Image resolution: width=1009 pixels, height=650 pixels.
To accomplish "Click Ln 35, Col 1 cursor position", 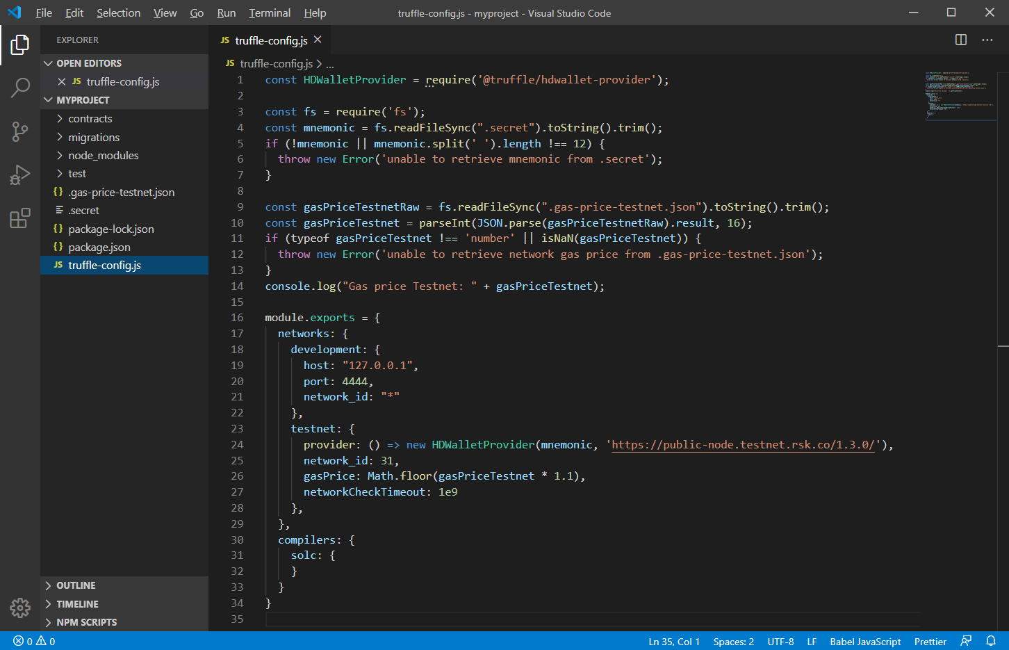I will pyautogui.click(x=674, y=641).
